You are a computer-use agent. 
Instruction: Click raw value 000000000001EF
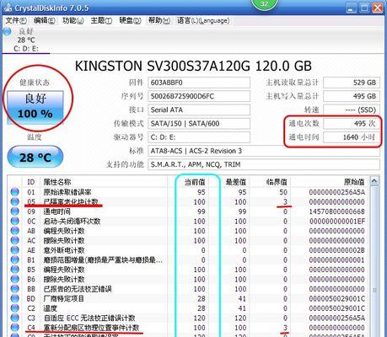tap(337, 221)
